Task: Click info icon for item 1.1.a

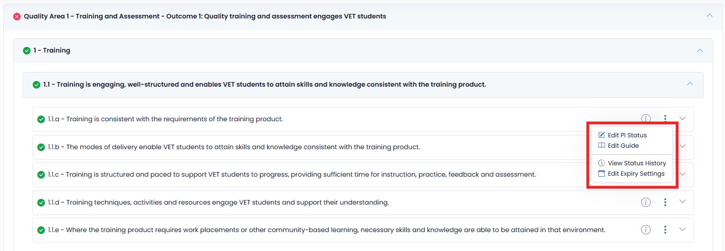Action: [646, 118]
